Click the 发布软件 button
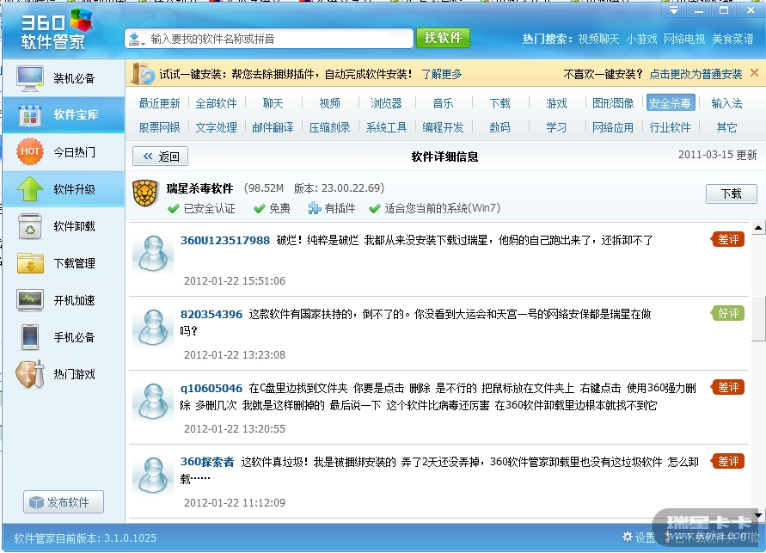Viewport: 766px width, 553px height. (x=64, y=502)
